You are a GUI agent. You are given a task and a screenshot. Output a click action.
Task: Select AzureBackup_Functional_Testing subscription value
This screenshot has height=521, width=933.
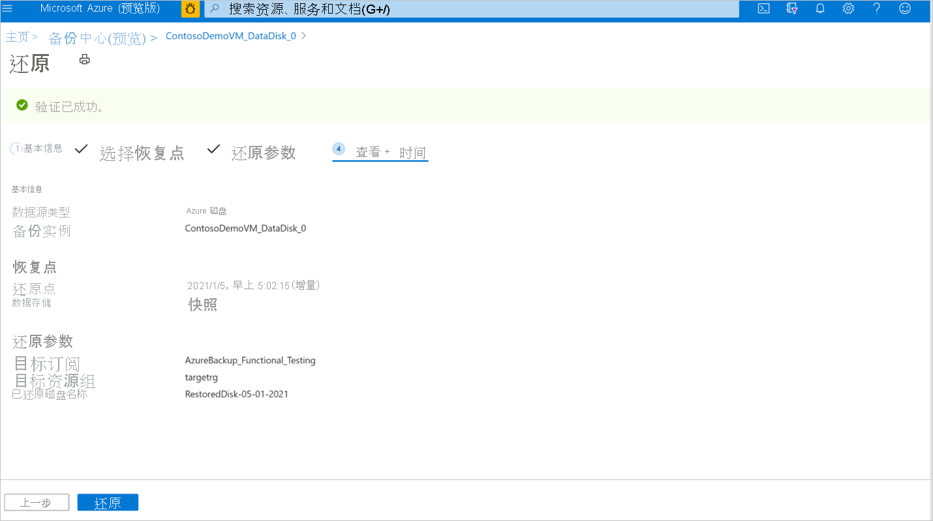251,360
